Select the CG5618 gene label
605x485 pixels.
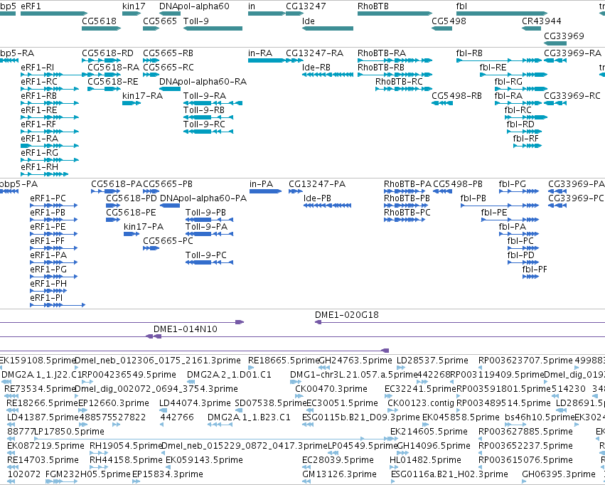click(99, 21)
